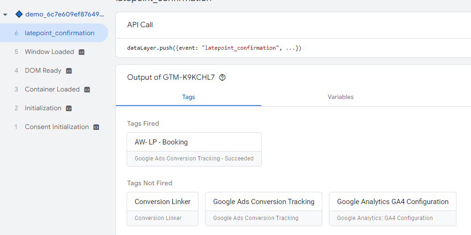
Task: Click the blue diamond container icon
Action: (x=19, y=14)
